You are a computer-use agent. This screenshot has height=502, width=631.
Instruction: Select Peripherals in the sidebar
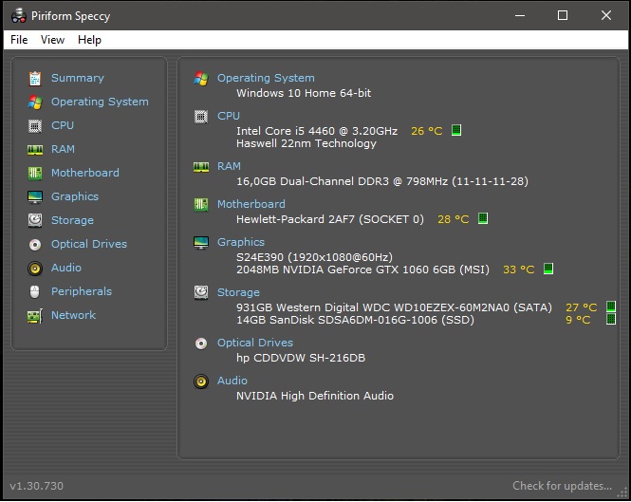82,291
